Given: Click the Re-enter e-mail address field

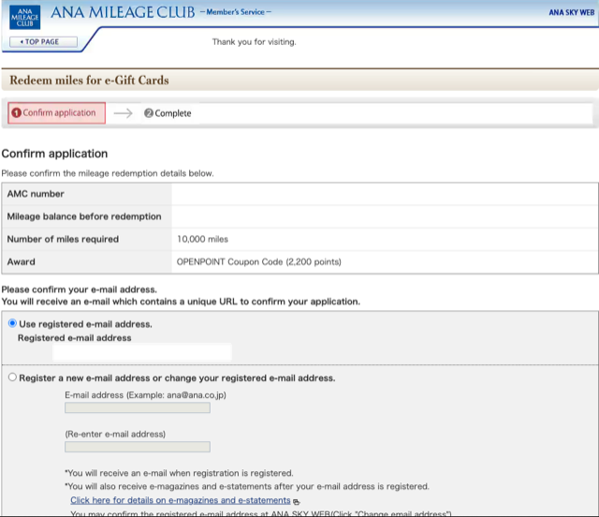Looking at the screenshot, I should point(138,447).
